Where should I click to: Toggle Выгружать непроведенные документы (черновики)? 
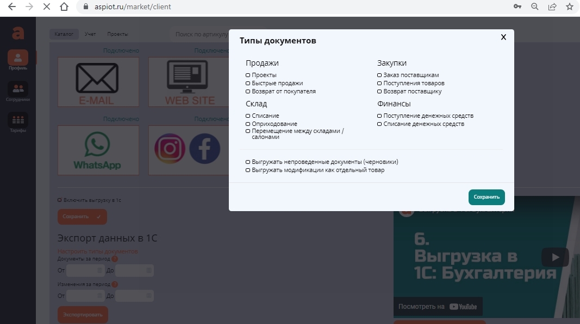click(248, 162)
